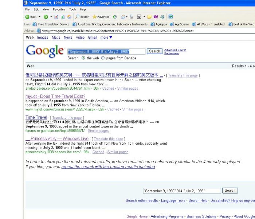Click the top search query input box

(x=106, y=52)
